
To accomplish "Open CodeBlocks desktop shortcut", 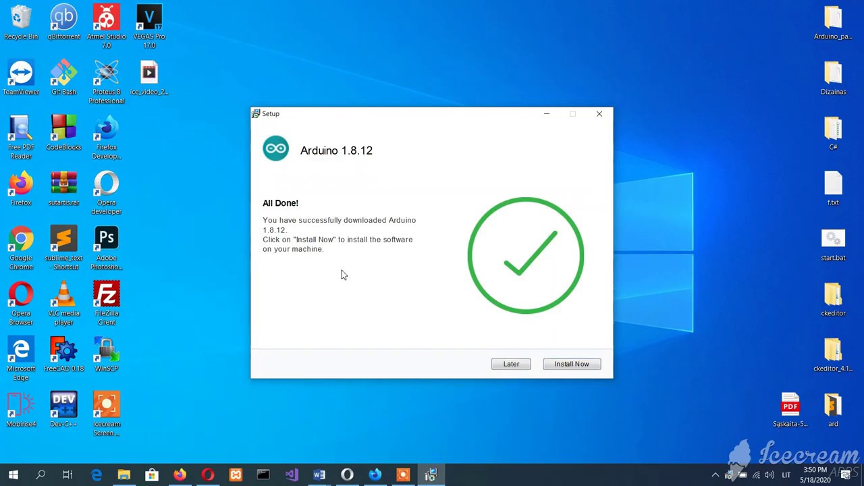I will tap(63, 133).
